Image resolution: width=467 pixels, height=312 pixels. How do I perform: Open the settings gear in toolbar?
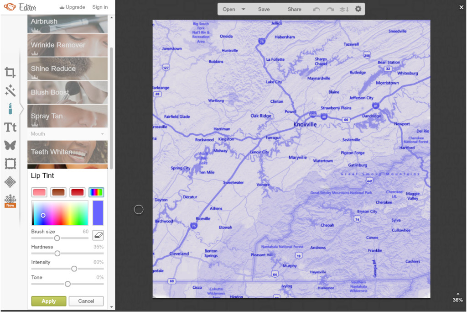pos(358,9)
